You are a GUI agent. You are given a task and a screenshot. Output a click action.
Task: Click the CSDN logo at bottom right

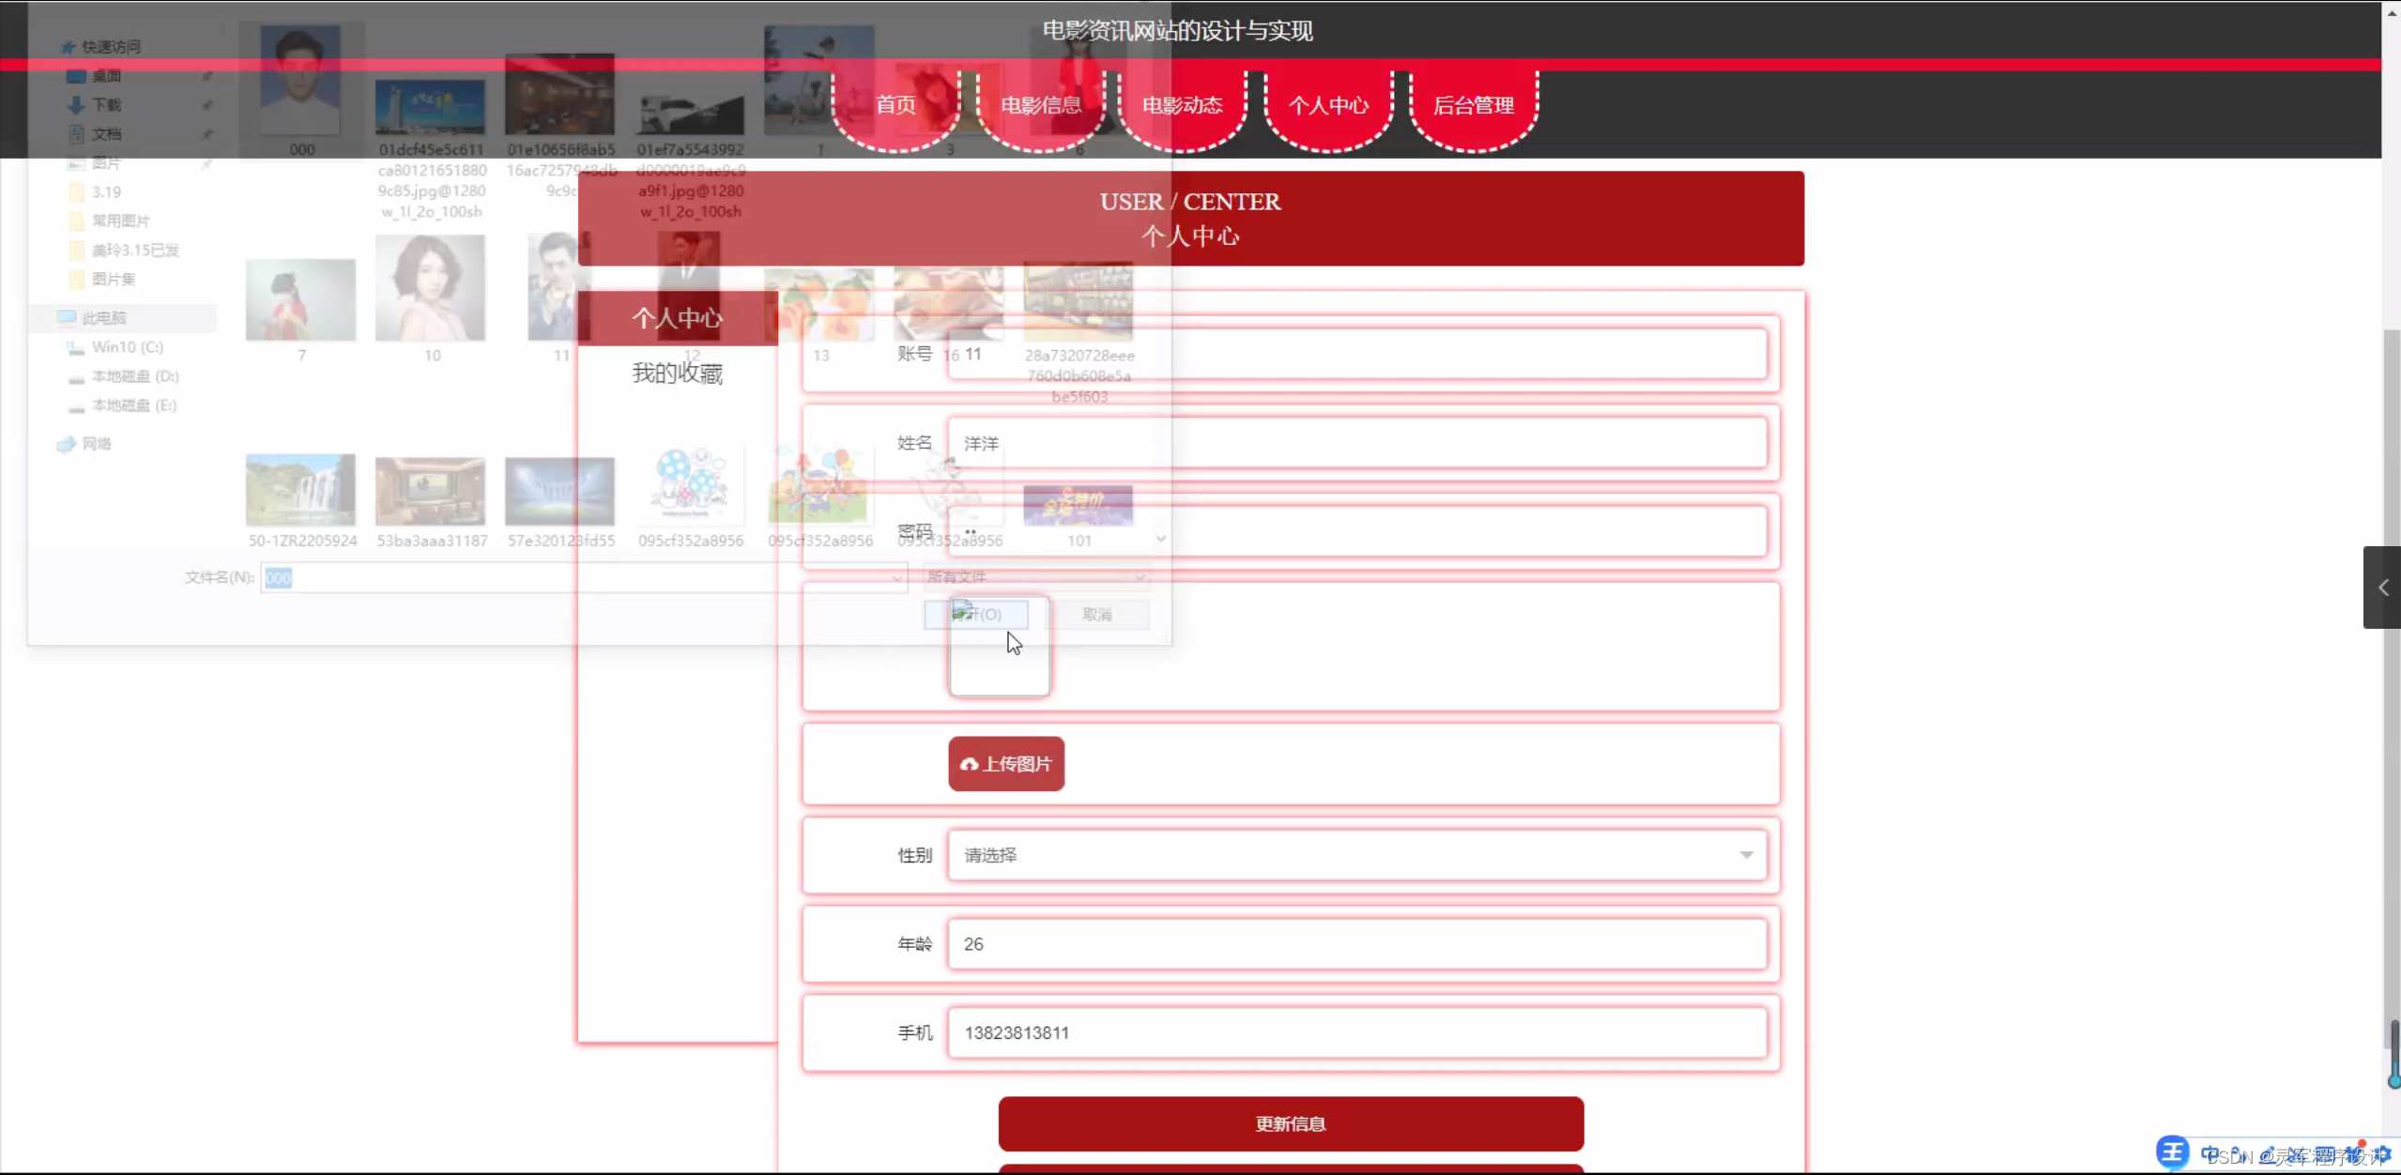(2171, 1152)
